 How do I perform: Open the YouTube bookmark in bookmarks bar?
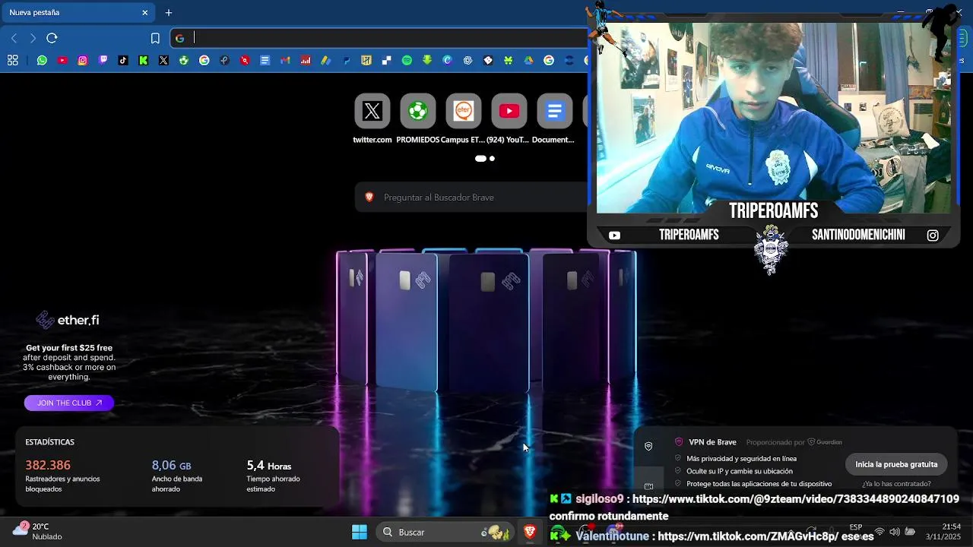pyautogui.click(x=62, y=60)
